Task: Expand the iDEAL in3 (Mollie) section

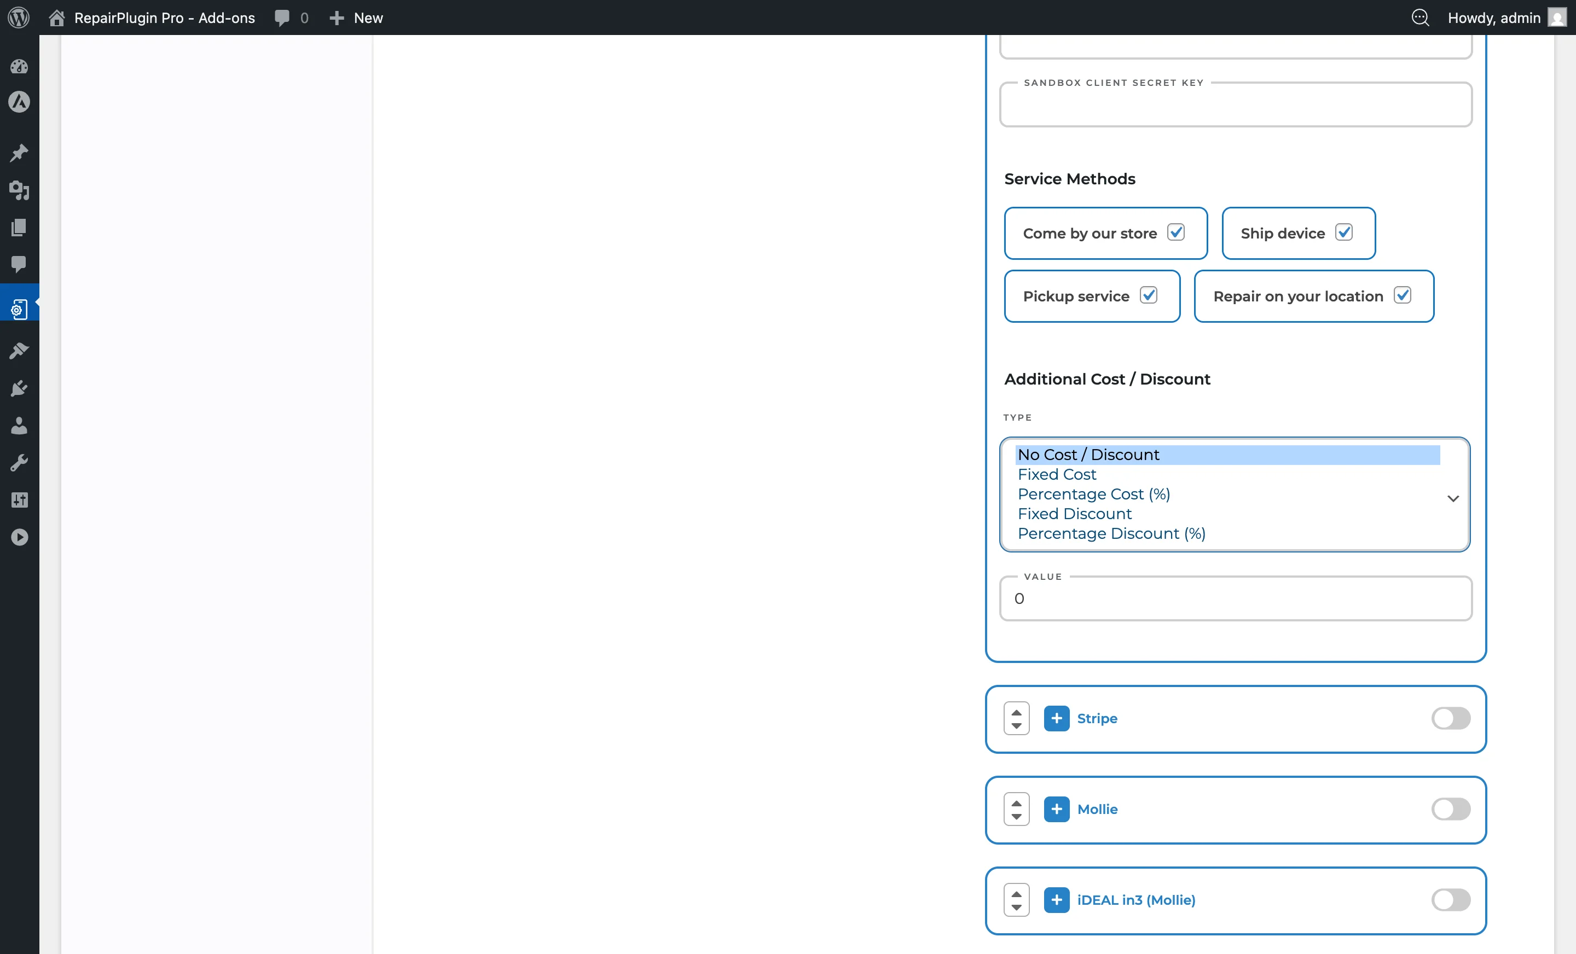Action: point(1057,900)
